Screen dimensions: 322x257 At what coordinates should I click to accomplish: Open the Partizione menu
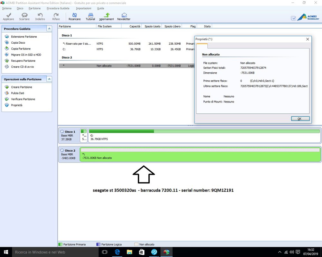coord(34,8)
